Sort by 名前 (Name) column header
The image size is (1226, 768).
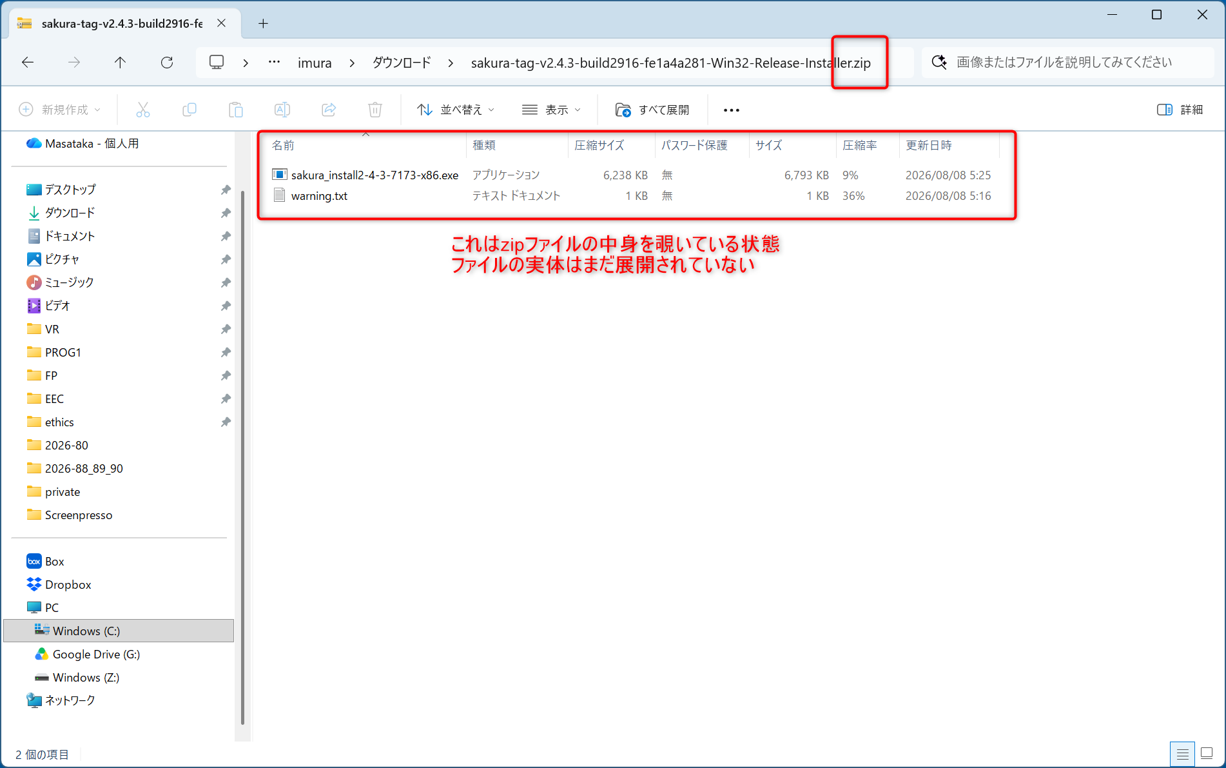(365, 145)
